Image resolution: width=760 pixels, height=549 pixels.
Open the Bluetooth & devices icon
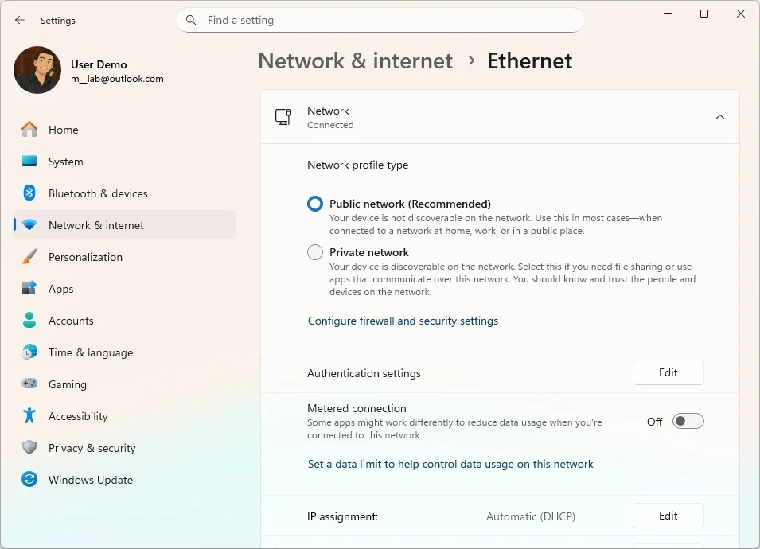point(29,193)
